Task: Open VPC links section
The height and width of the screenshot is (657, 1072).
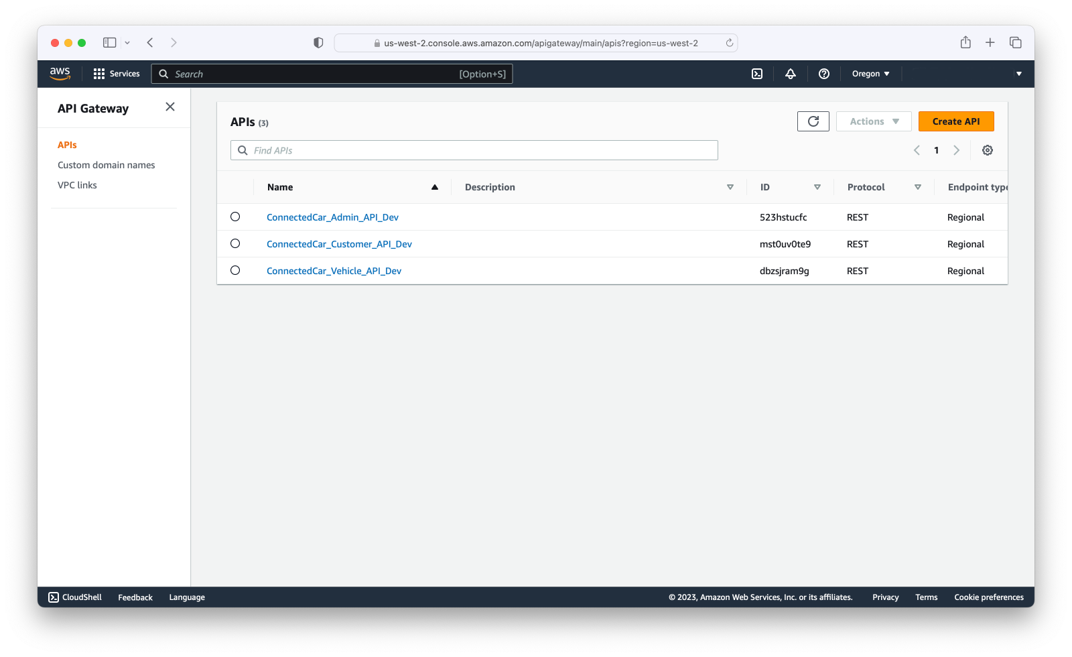Action: coord(77,185)
